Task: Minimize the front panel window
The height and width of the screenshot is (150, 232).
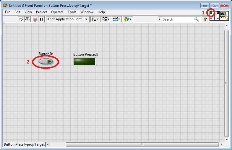Action: (x=205, y=6)
